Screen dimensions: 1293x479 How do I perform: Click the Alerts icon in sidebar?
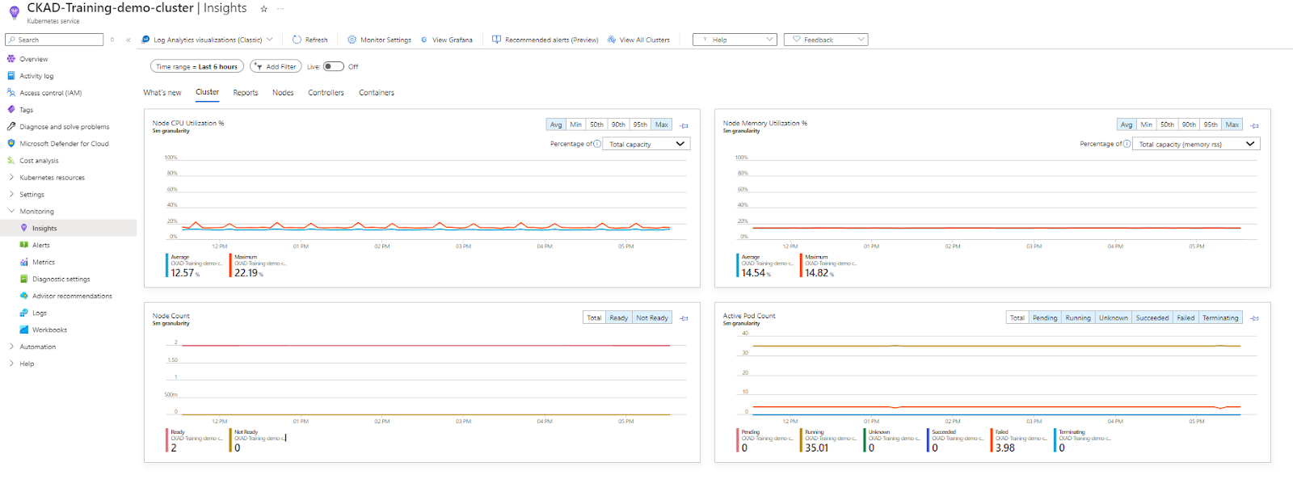24,246
